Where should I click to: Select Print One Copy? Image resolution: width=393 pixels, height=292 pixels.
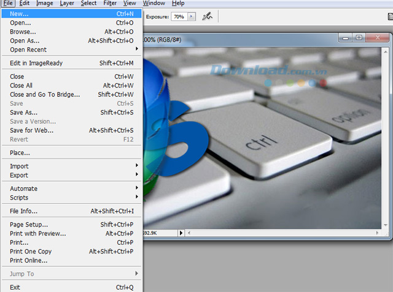click(x=72, y=252)
